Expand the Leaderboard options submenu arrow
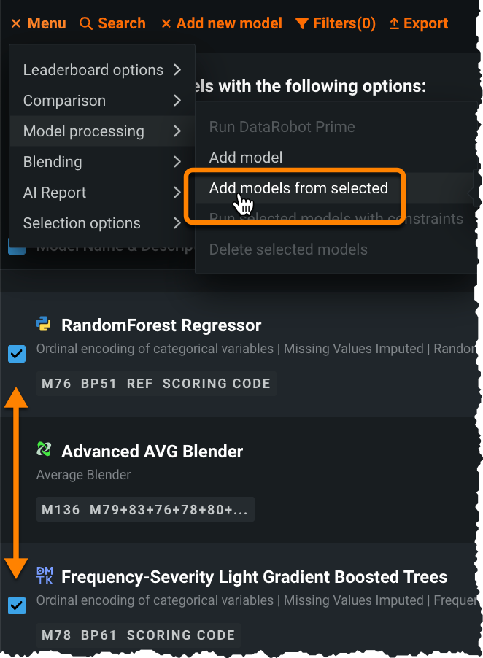Viewport: 483px width, 658px height. (177, 70)
